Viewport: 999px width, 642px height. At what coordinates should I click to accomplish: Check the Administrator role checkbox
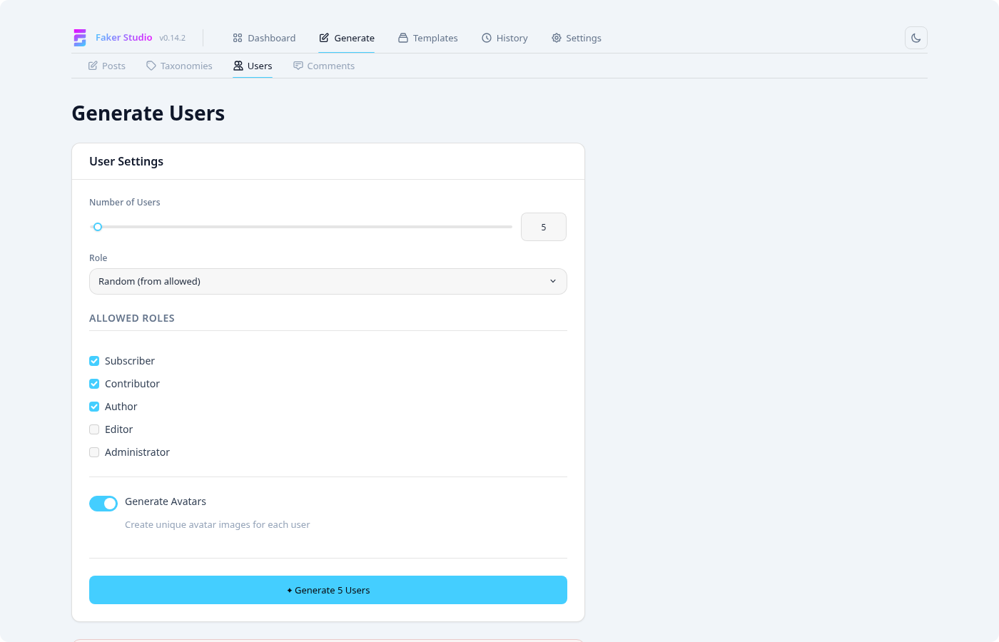[x=94, y=452]
